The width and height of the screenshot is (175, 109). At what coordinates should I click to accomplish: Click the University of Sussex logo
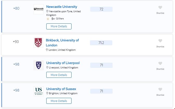pos(38,91)
